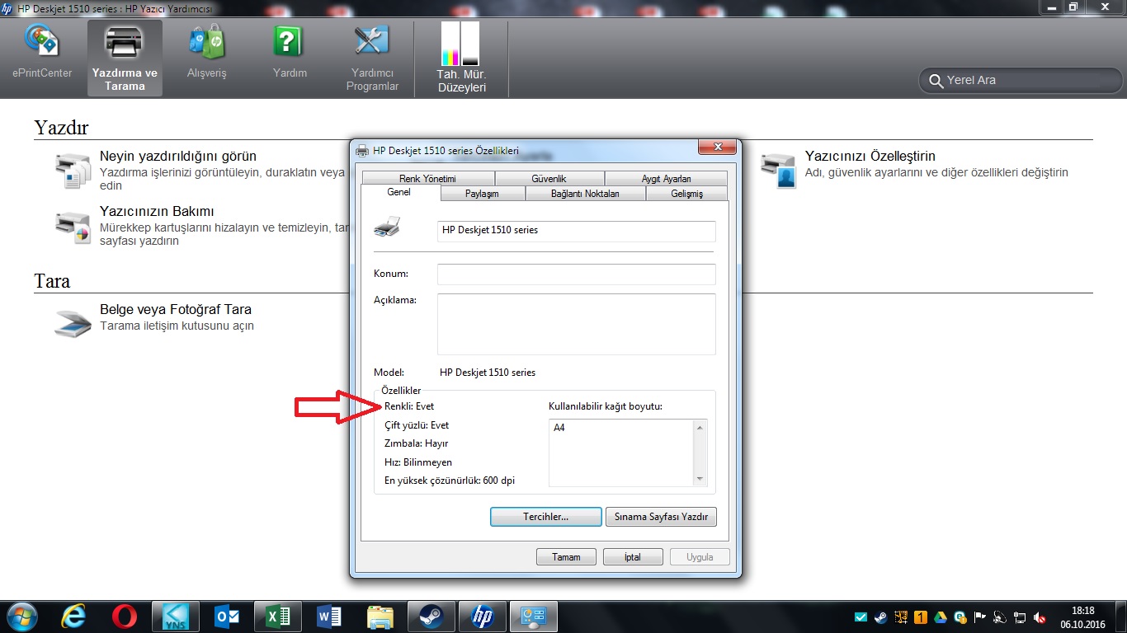Open Yardımcı Programlar tools icon
Screen dimensions: 1127x633
[372, 57]
